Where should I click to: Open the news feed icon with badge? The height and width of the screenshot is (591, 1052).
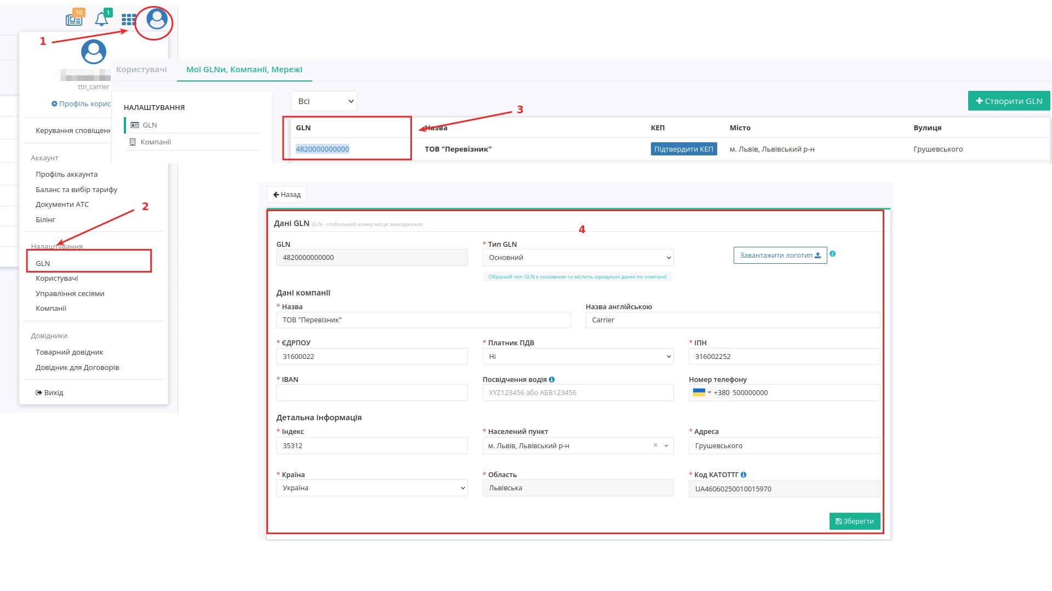pyautogui.click(x=74, y=20)
